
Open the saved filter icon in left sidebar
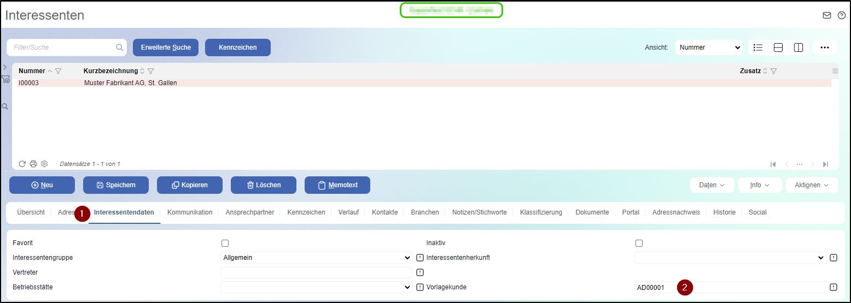(x=5, y=80)
